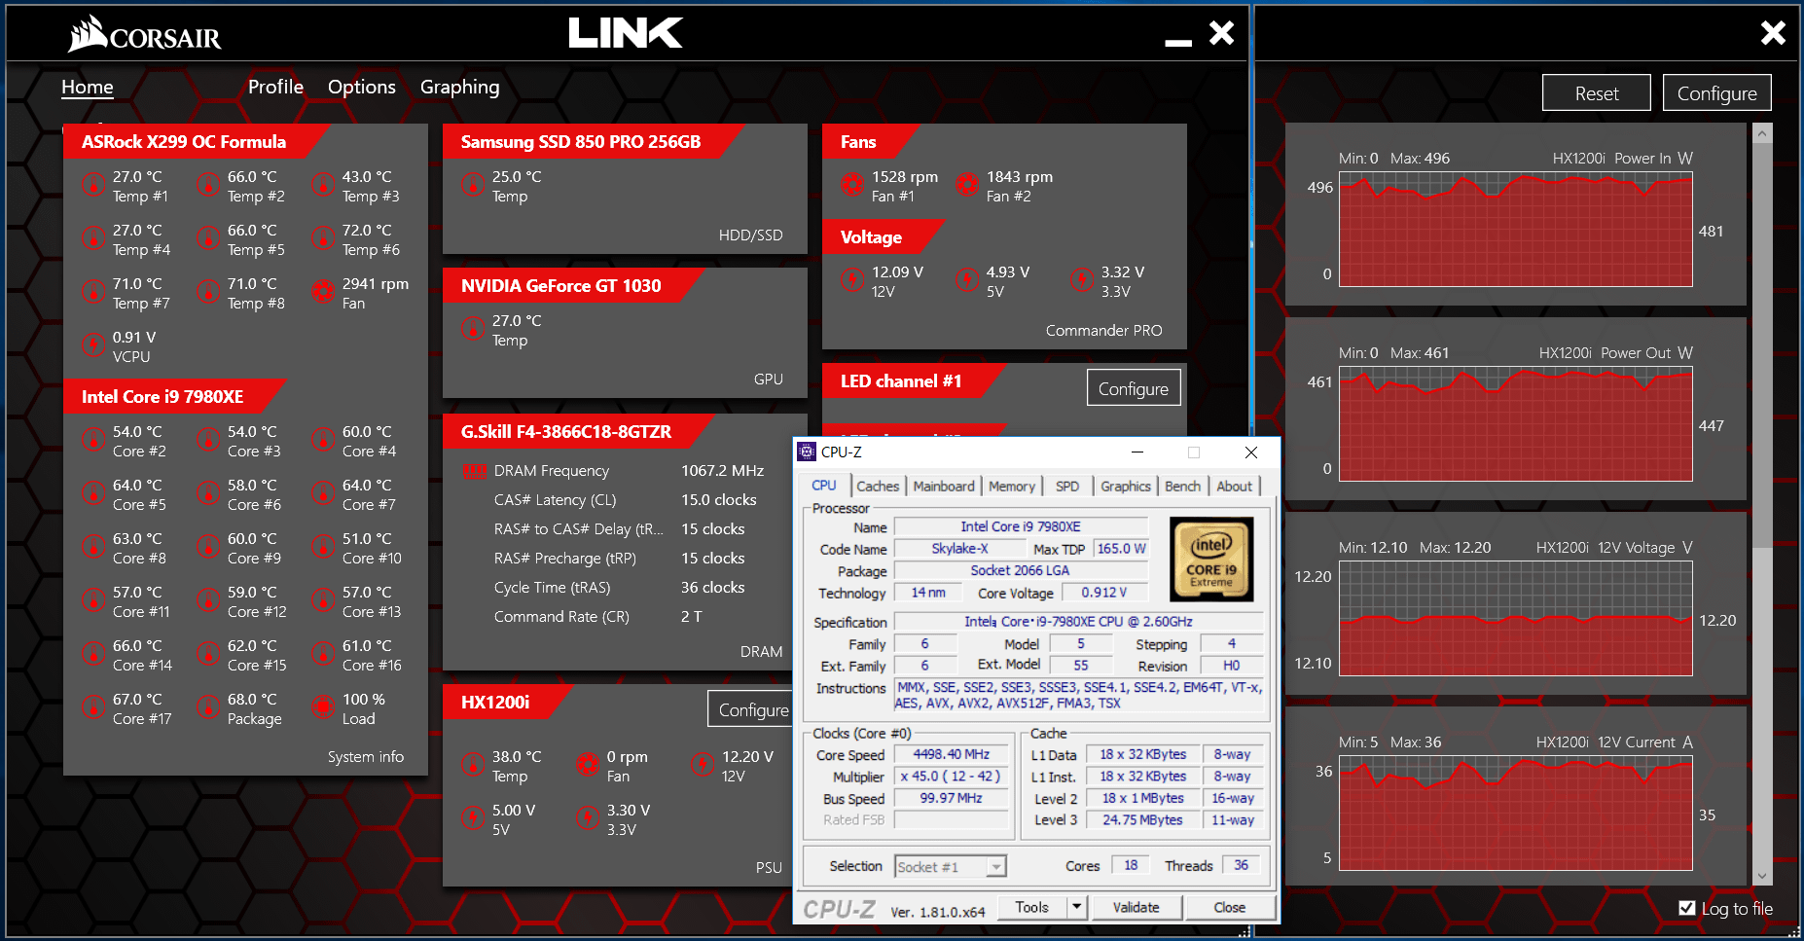
Task: Configure the LED channel #1
Action: (1134, 388)
